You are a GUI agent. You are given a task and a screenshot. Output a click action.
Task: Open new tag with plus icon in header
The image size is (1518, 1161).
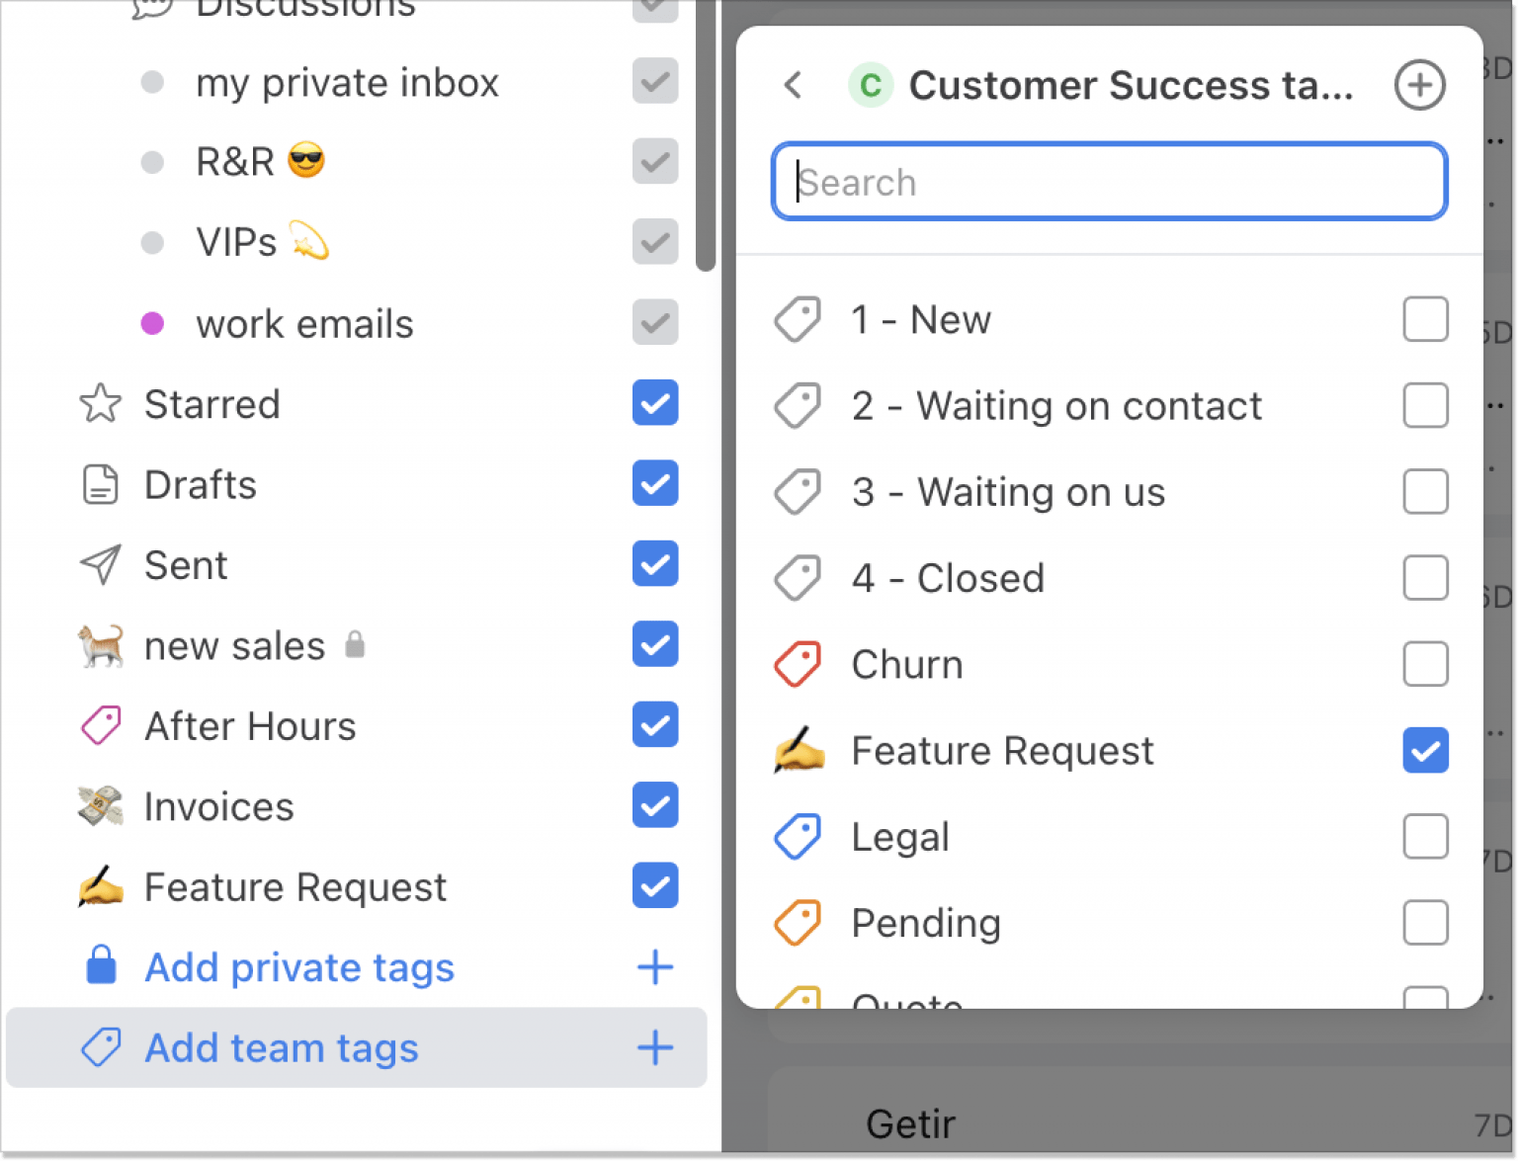click(1420, 85)
